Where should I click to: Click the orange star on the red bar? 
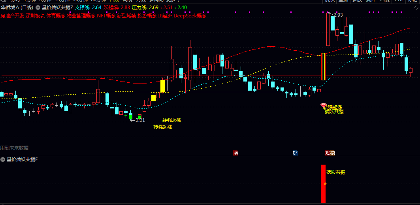pos(325,184)
